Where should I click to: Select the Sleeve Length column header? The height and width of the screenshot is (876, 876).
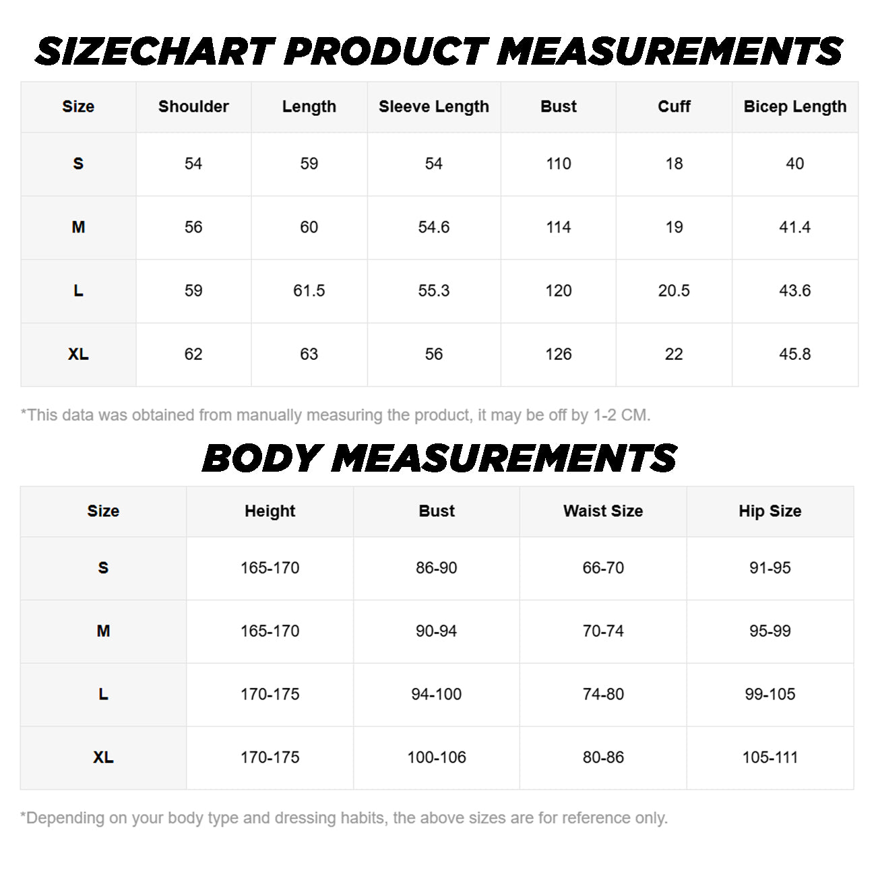[x=433, y=106]
